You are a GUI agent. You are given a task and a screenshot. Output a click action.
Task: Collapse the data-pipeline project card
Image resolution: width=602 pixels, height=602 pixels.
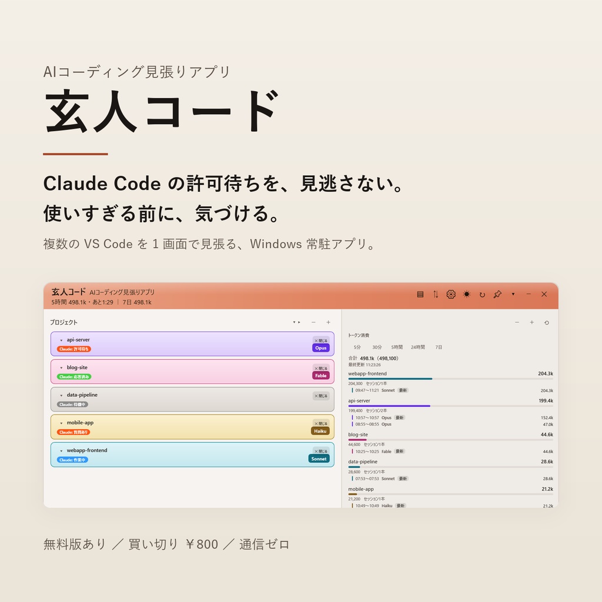click(x=61, y=396)
